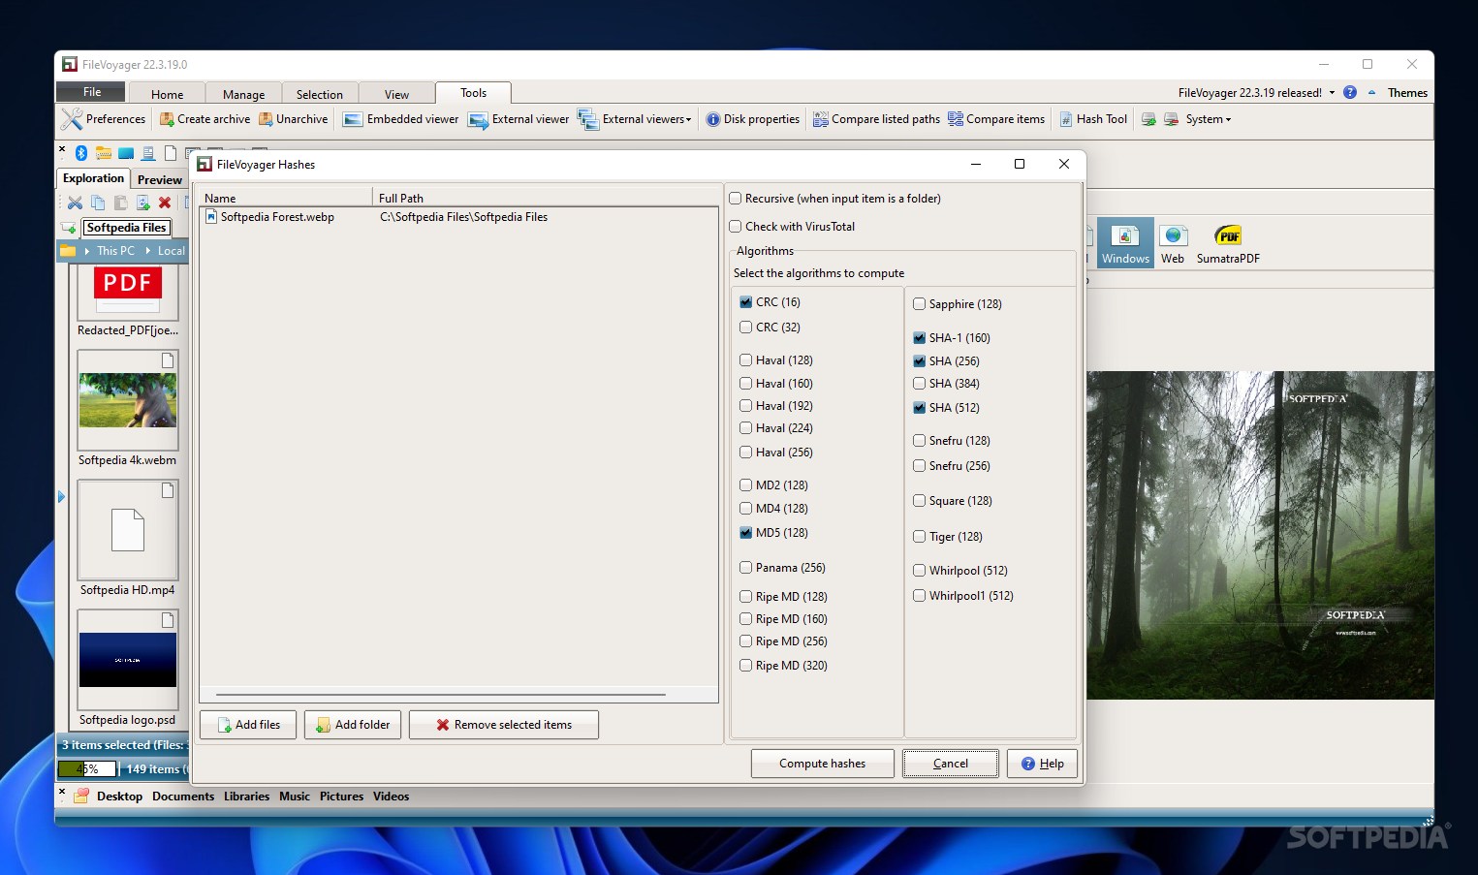Switch to the Home ribbon tab
The height and width of the screenshot is (875, 1478).
tap(168, 94)
